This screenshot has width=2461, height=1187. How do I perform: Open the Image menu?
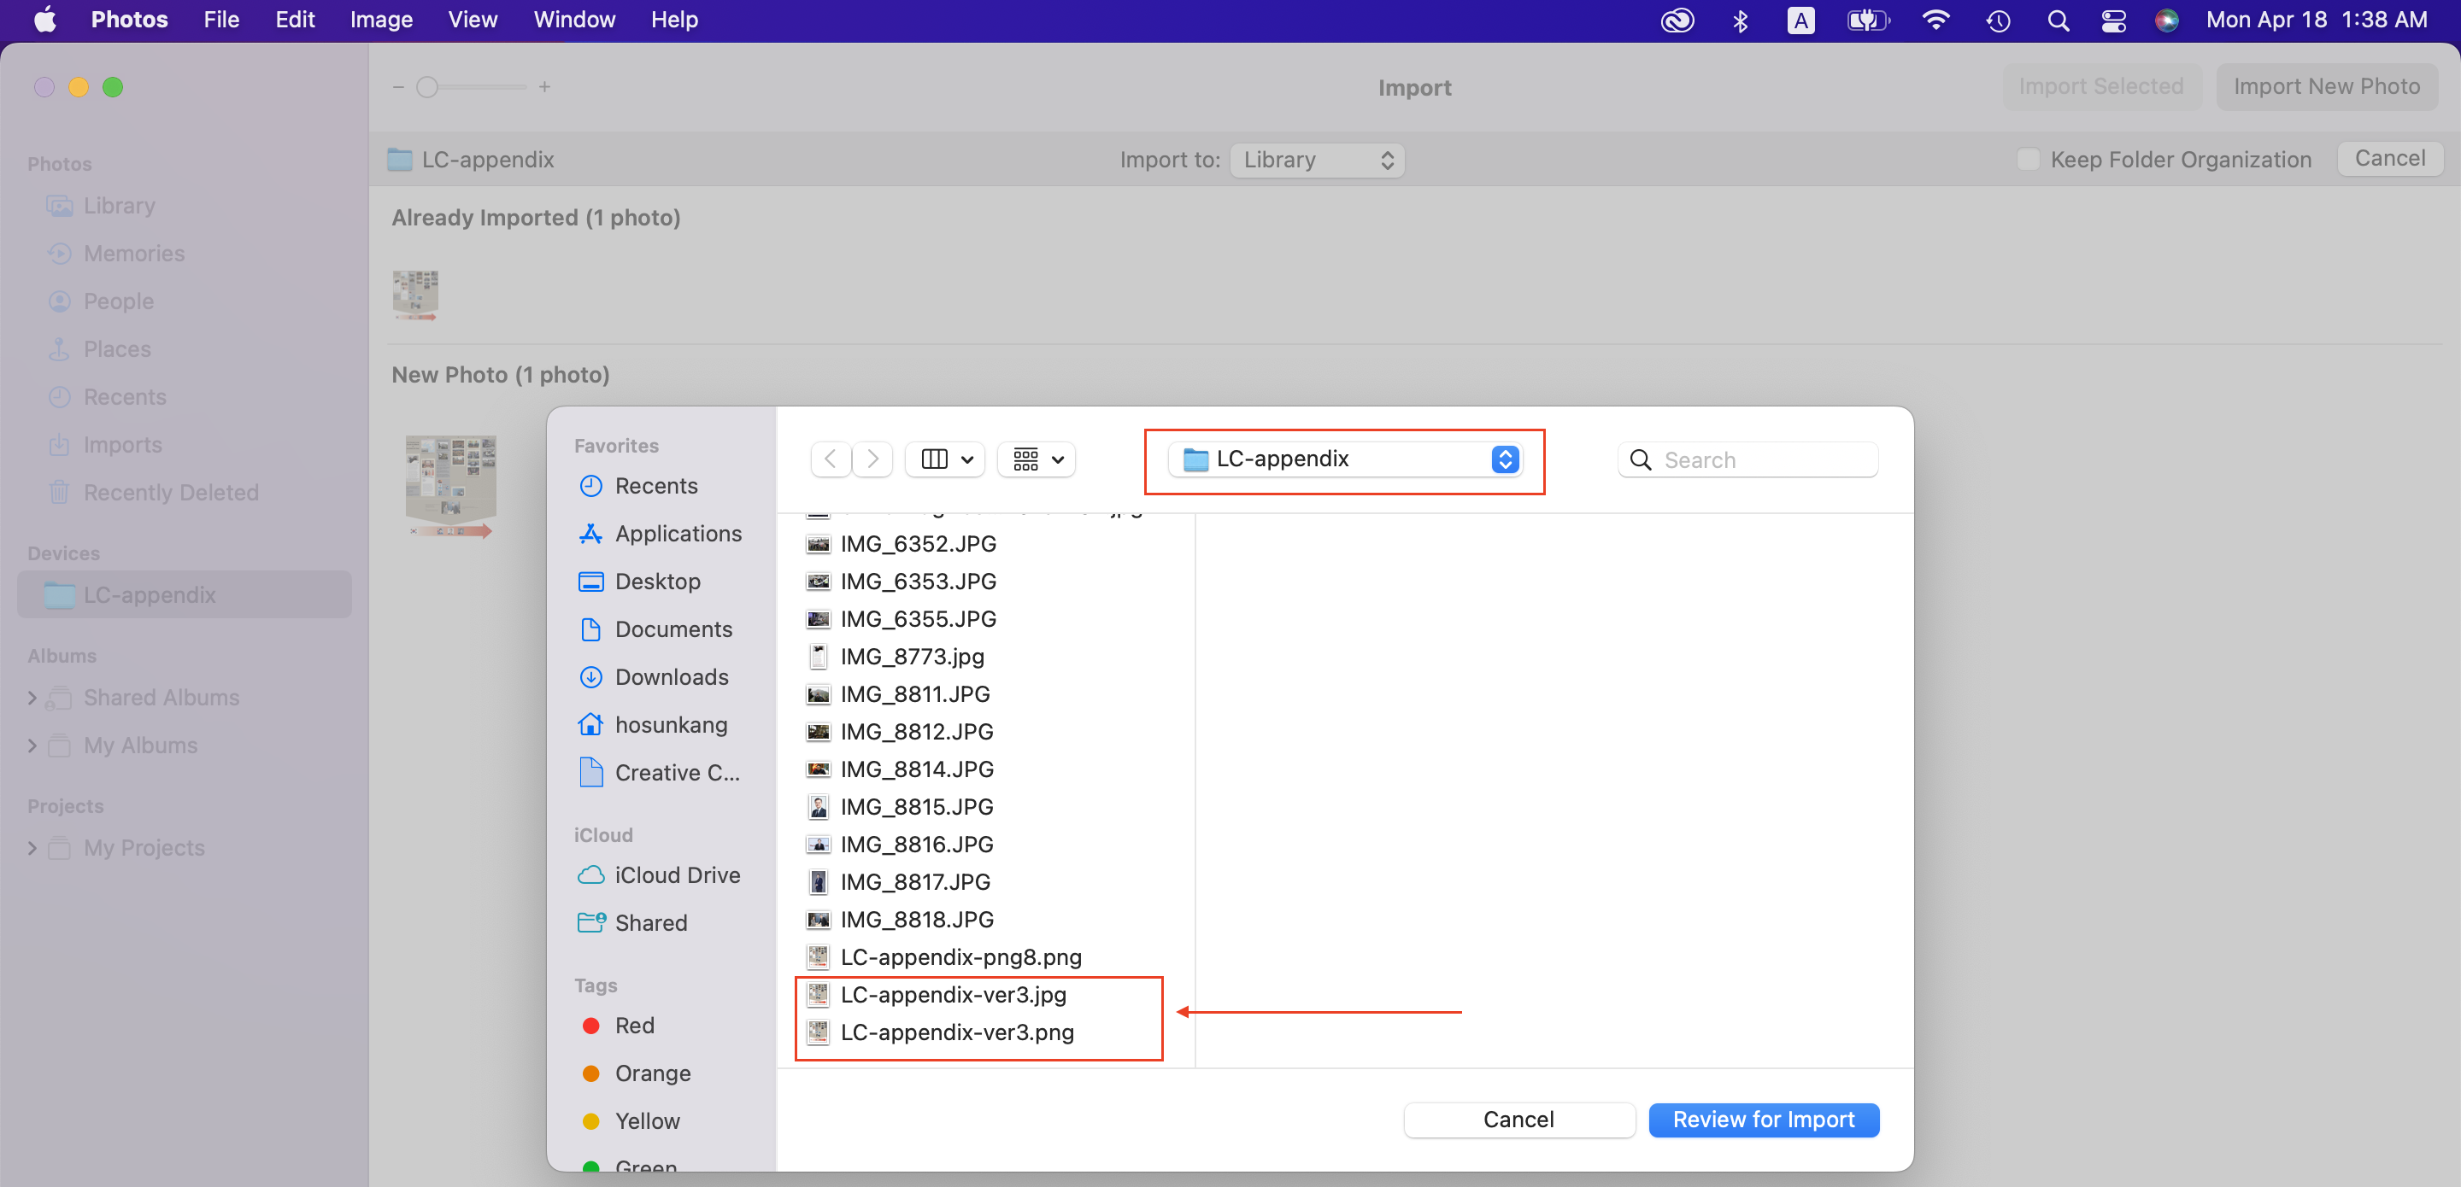(380, 19)
